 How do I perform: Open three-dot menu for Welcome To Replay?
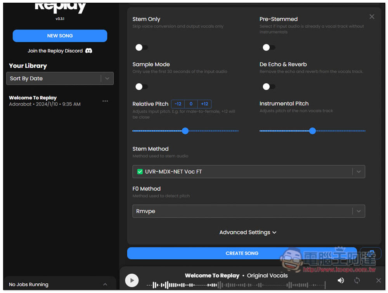tap(105, 101)
